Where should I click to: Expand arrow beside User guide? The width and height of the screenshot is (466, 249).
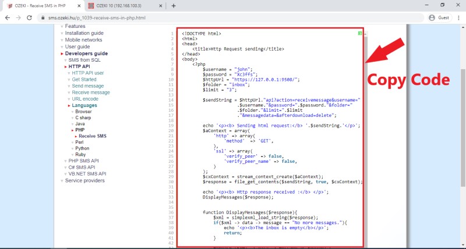pyautogui.click(x=62, y=47)
